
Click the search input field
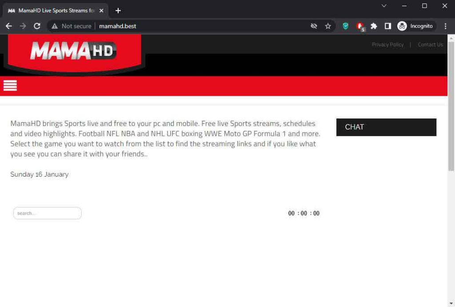pos(48,213)
